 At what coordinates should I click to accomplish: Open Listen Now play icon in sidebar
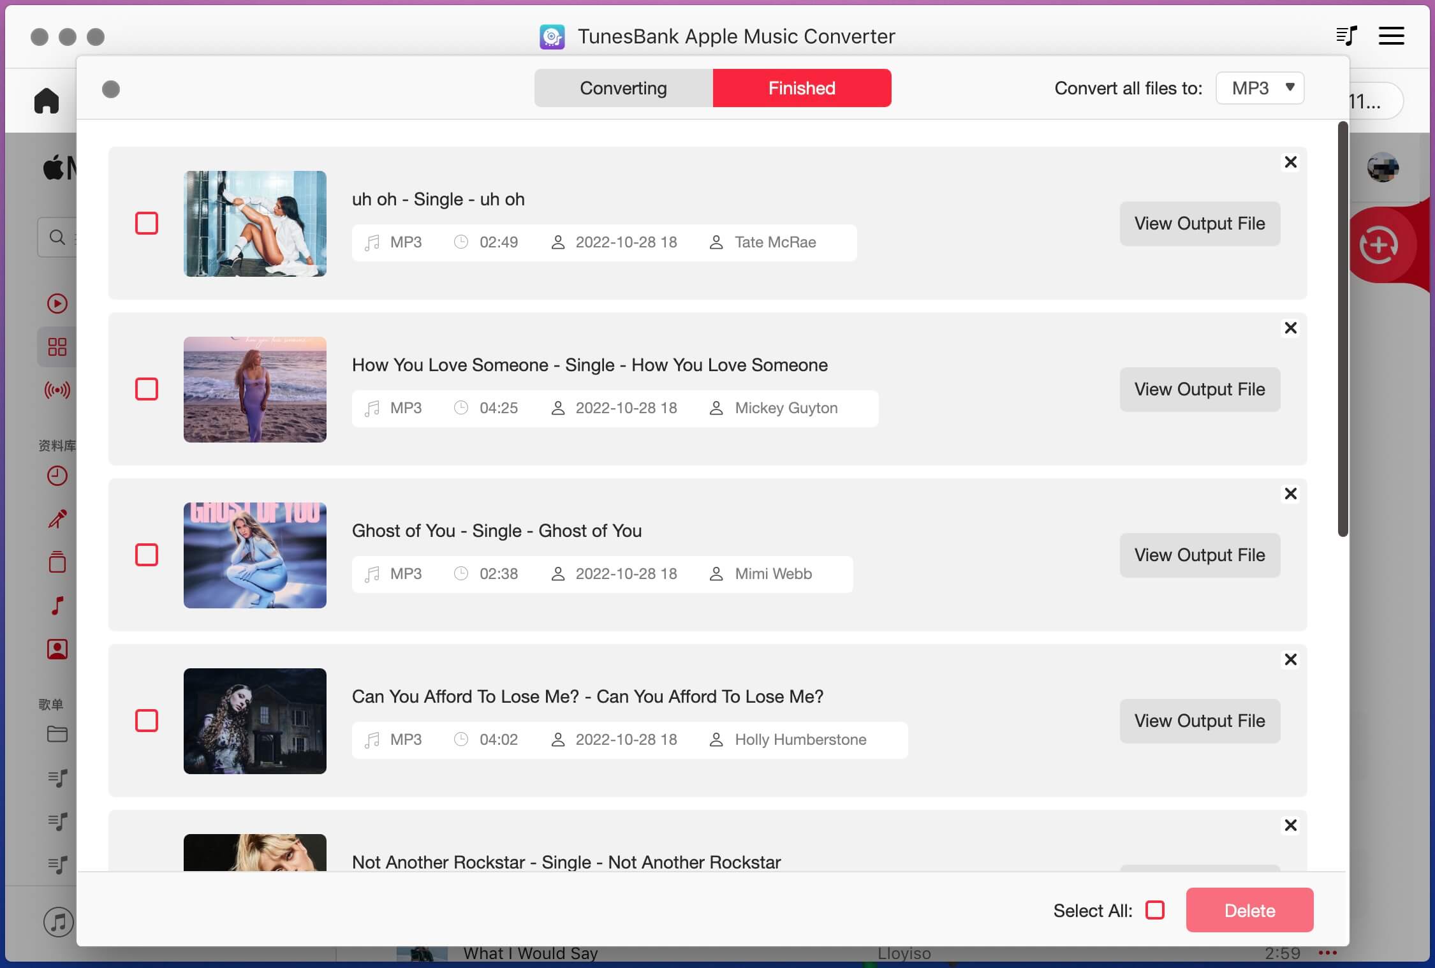57,304
